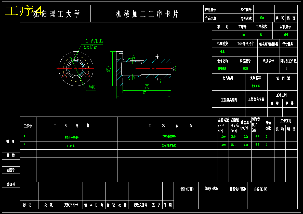Click the ø54 vertical dimension label
The image size is (303, 214).
(109, 69)
